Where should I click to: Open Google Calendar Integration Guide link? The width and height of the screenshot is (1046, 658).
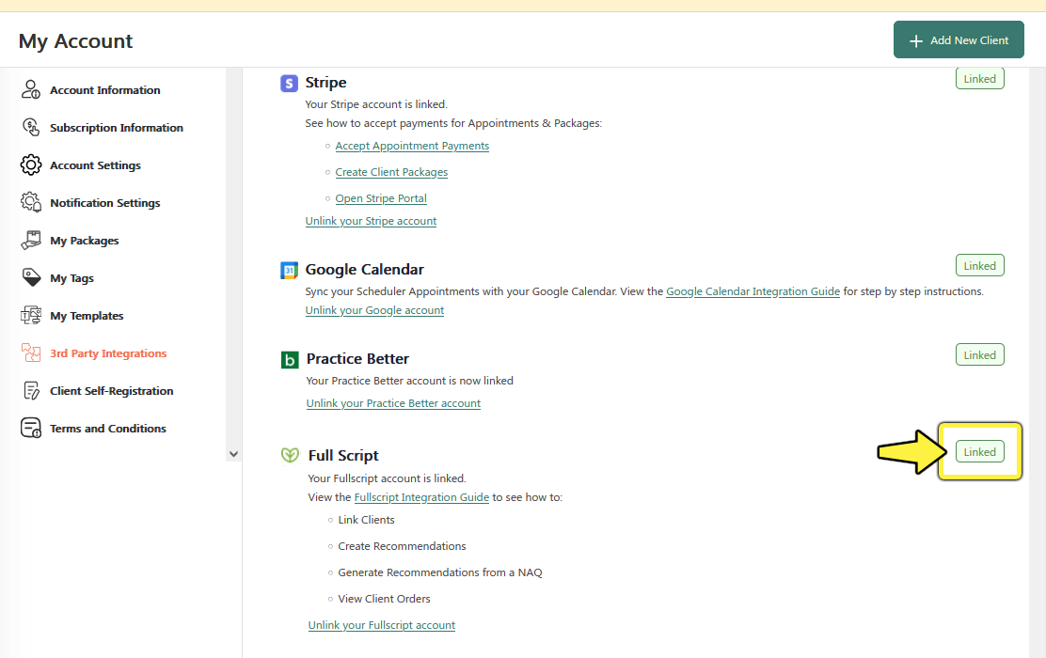point(753,291)
